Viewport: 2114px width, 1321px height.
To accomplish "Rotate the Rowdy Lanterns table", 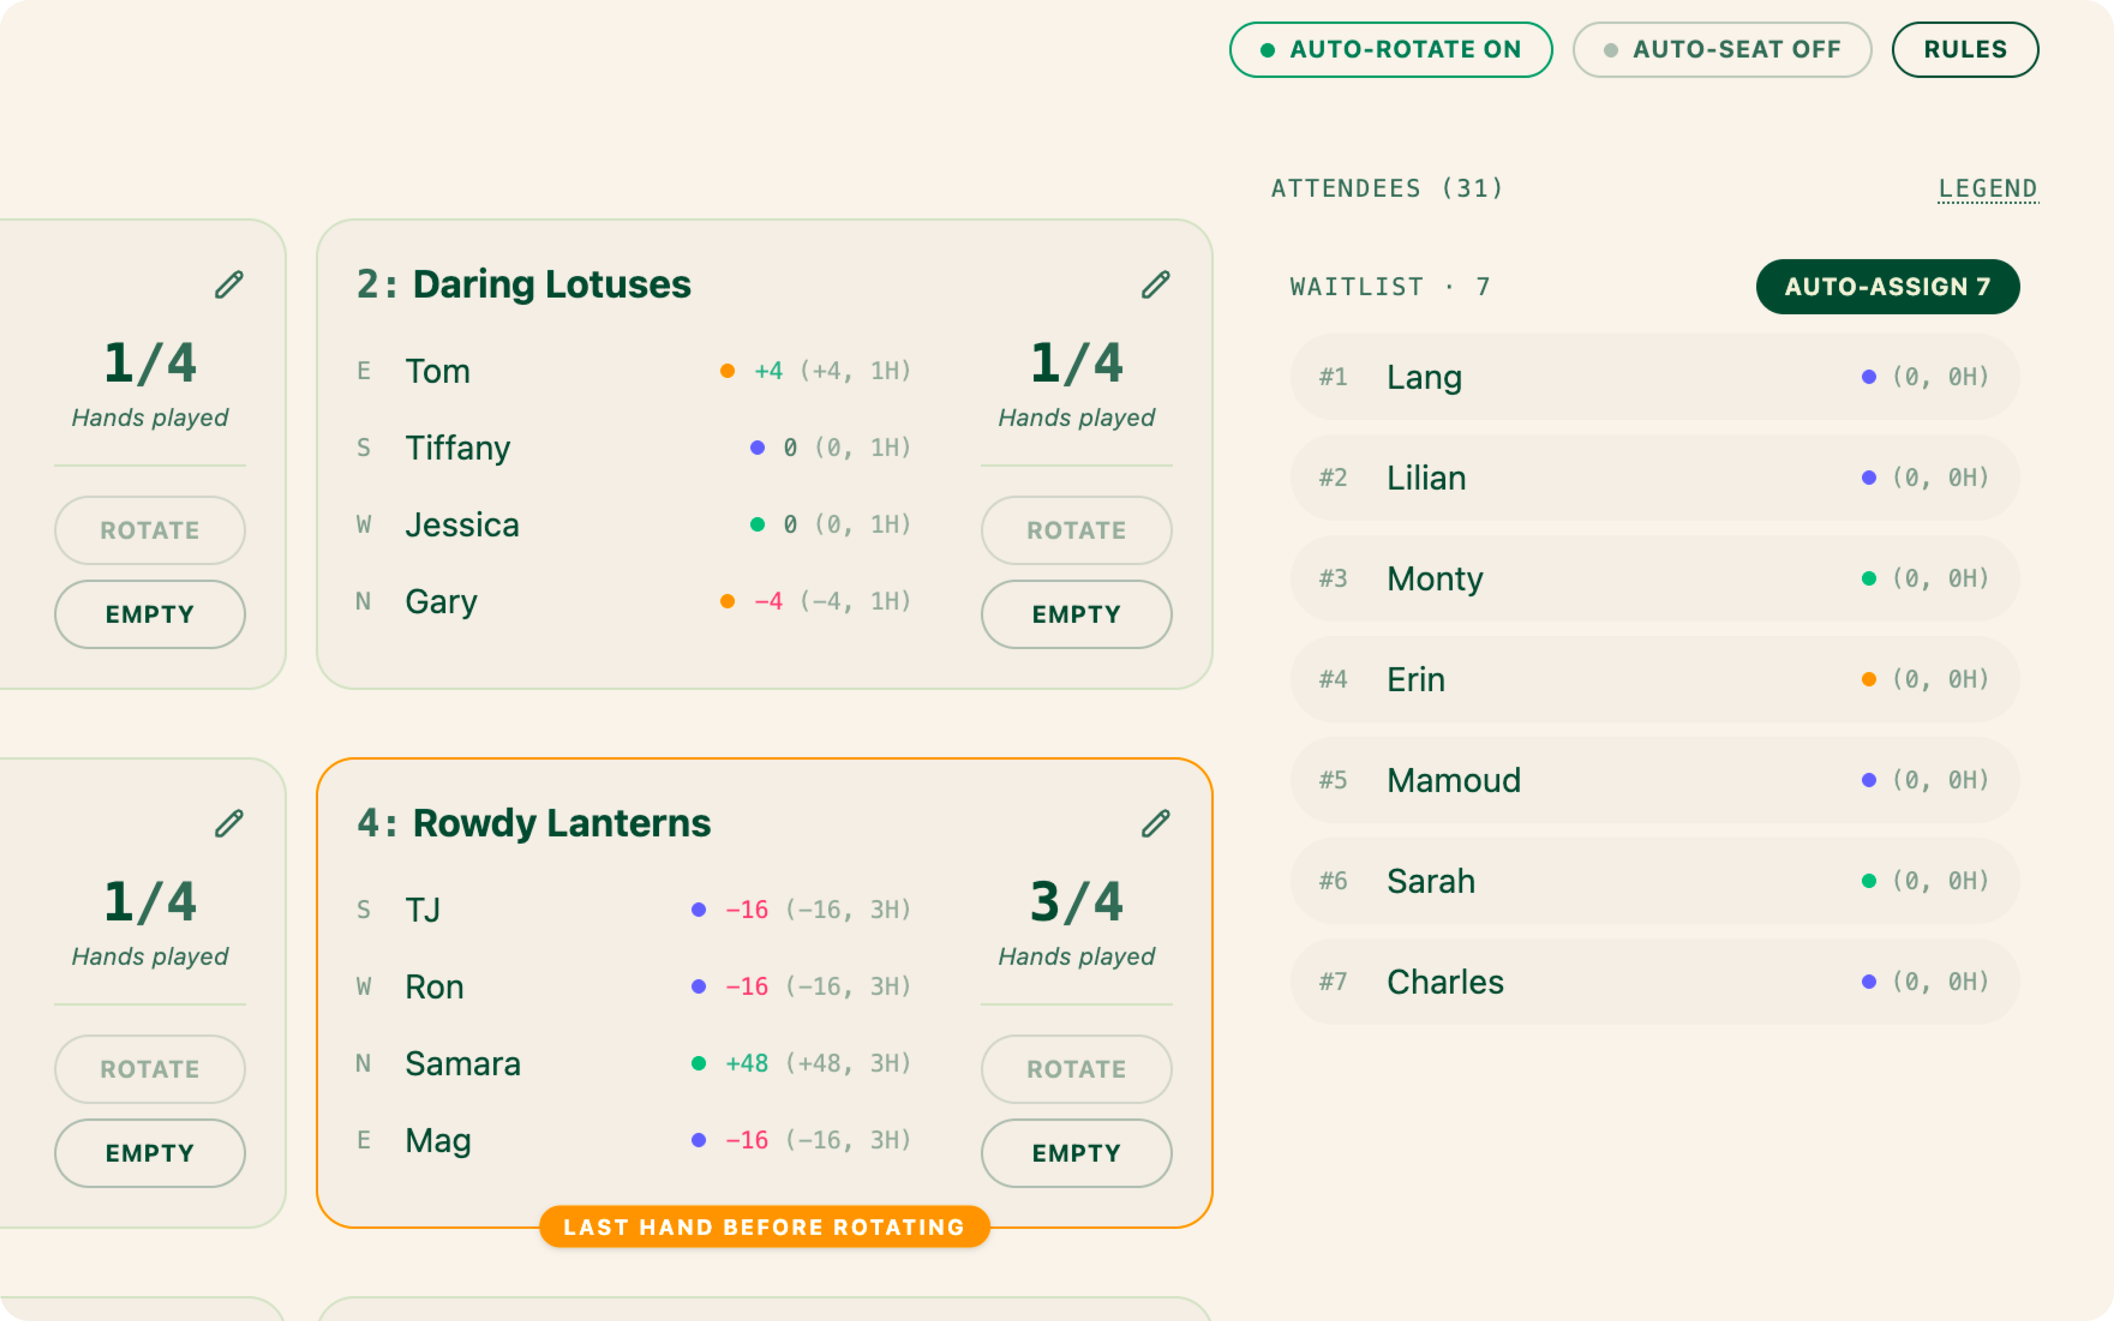I will [1076, 1069].
